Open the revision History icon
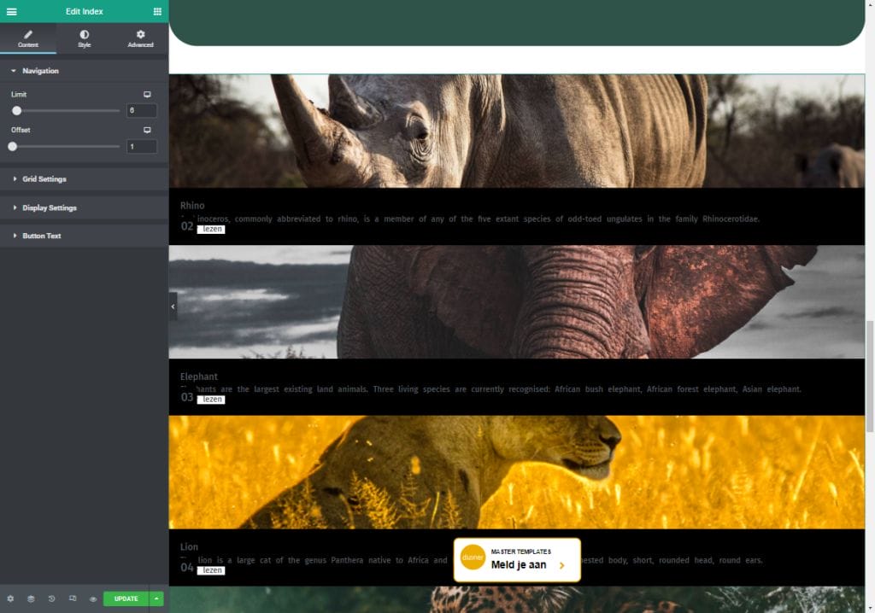Viewport: 875px width, 613px height. [x=51, y=599]
